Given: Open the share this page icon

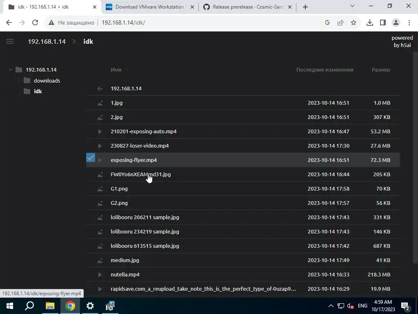Looking at the screenshot, I should click(x=340, y=23).
